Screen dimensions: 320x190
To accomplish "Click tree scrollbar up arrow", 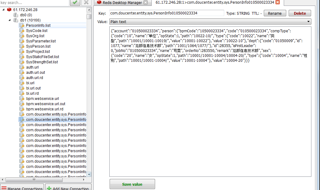I will tap(89, 10).
